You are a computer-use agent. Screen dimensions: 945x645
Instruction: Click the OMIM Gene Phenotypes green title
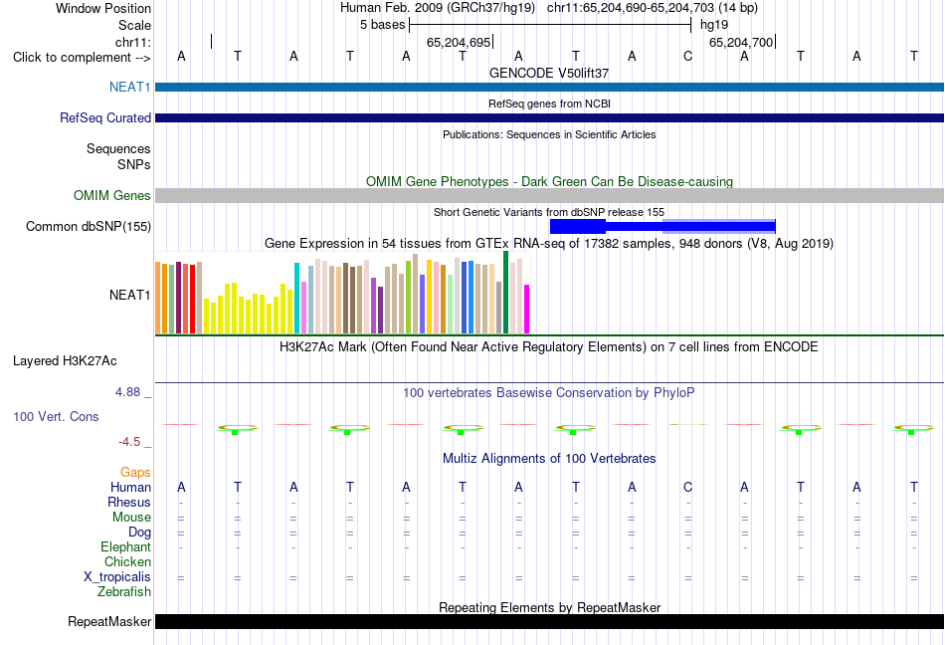coord(549,181)
